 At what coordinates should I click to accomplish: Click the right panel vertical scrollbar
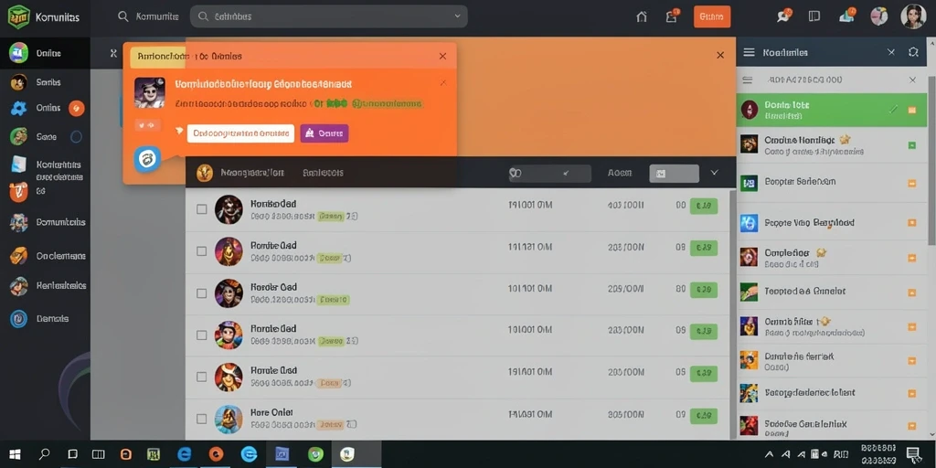coord(931,161)
